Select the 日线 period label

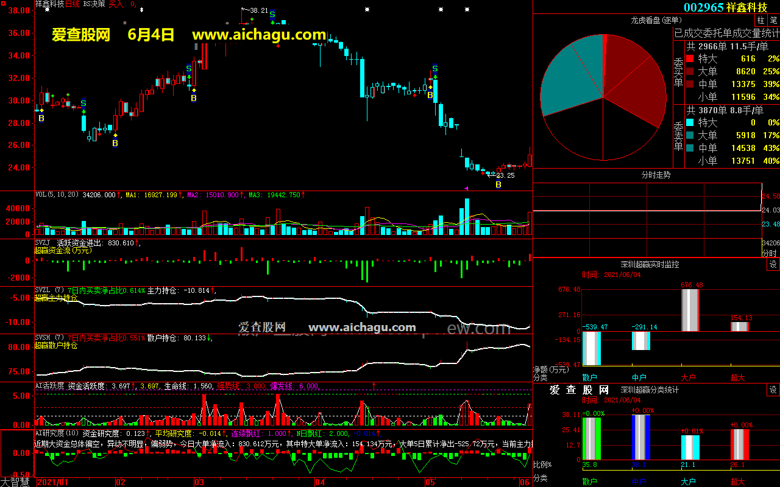73,4
